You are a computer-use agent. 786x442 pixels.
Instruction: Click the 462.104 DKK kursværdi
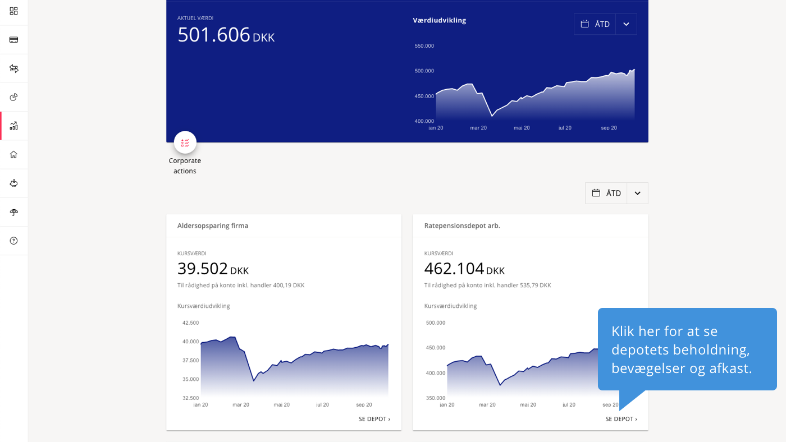tap(464, 269)
